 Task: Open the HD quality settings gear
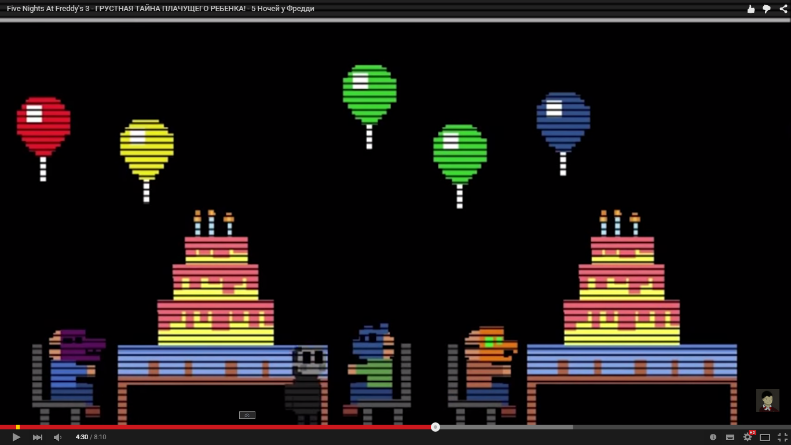pos(748,437)
